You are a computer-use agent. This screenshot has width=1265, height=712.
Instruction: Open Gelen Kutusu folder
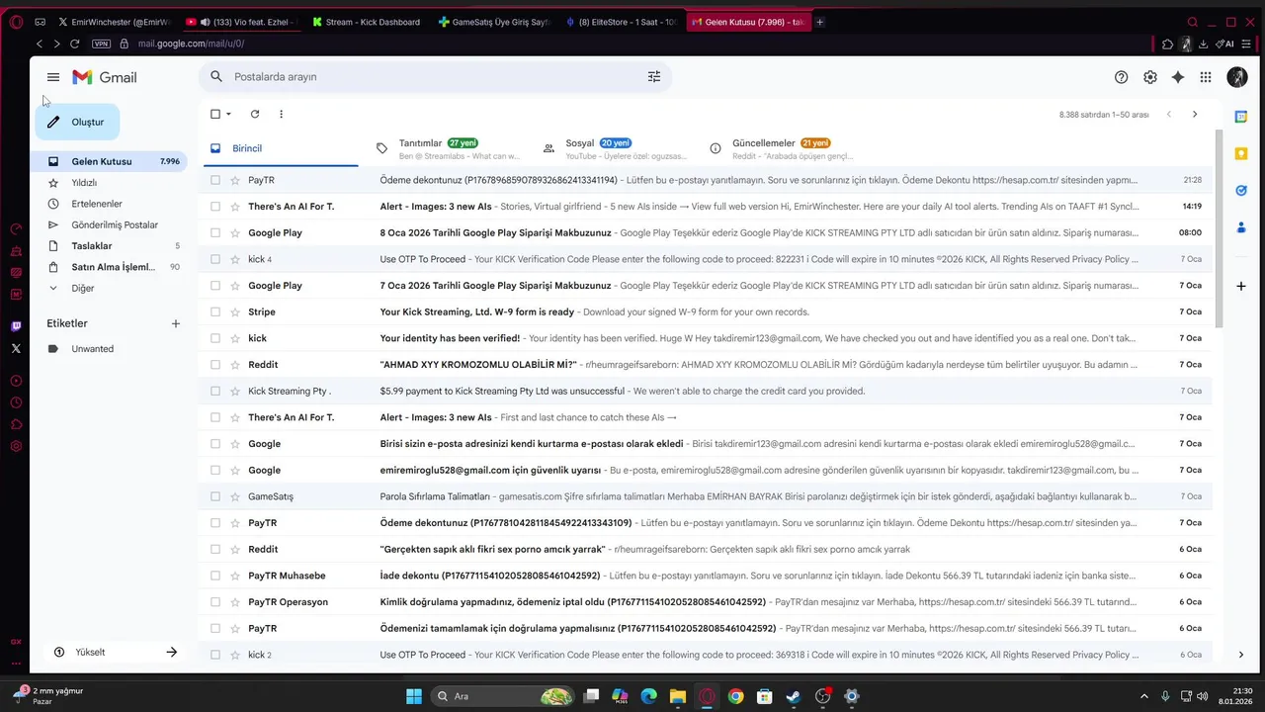pos(109,161)
